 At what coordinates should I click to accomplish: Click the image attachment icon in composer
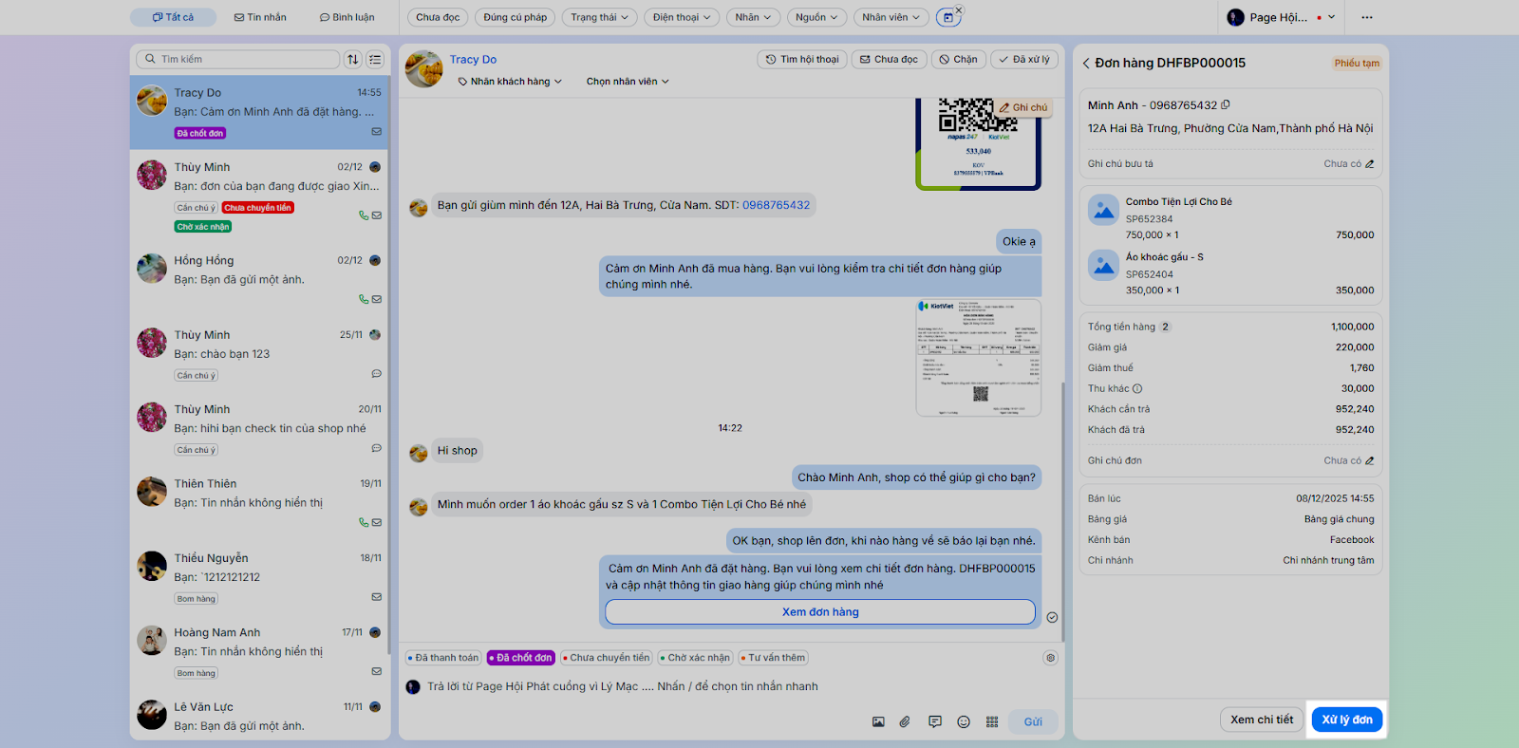pyautogui.click(x=878, y=722)
